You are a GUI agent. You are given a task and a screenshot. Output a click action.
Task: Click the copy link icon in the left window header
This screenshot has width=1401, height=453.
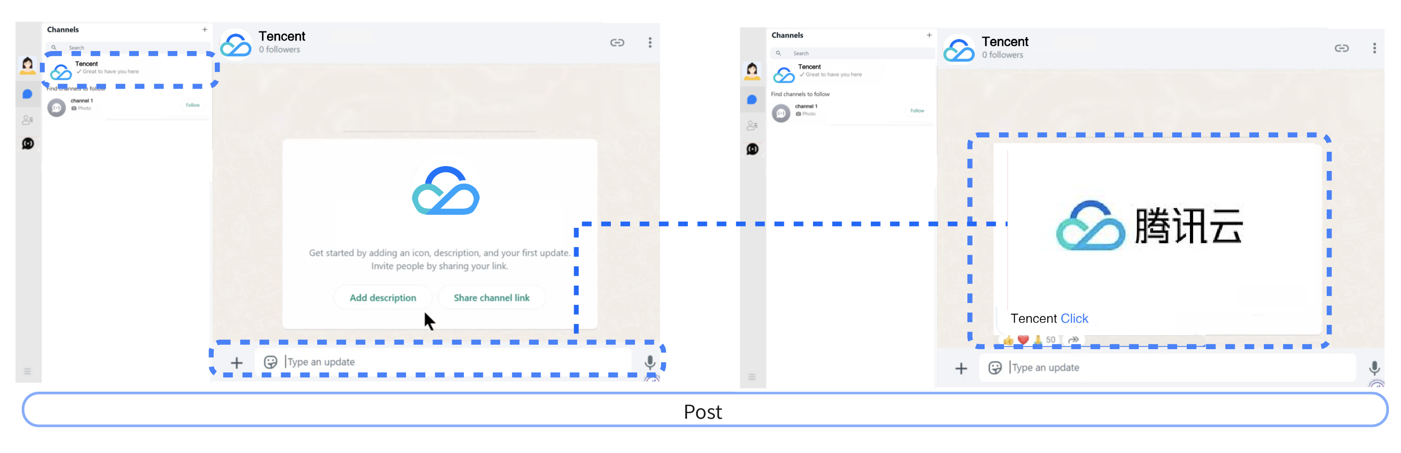pyautogui.click(x=617, y=43)
